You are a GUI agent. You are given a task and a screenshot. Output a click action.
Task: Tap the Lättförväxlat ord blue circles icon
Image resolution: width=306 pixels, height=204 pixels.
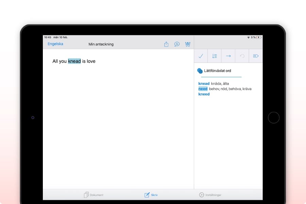point(200,71)
